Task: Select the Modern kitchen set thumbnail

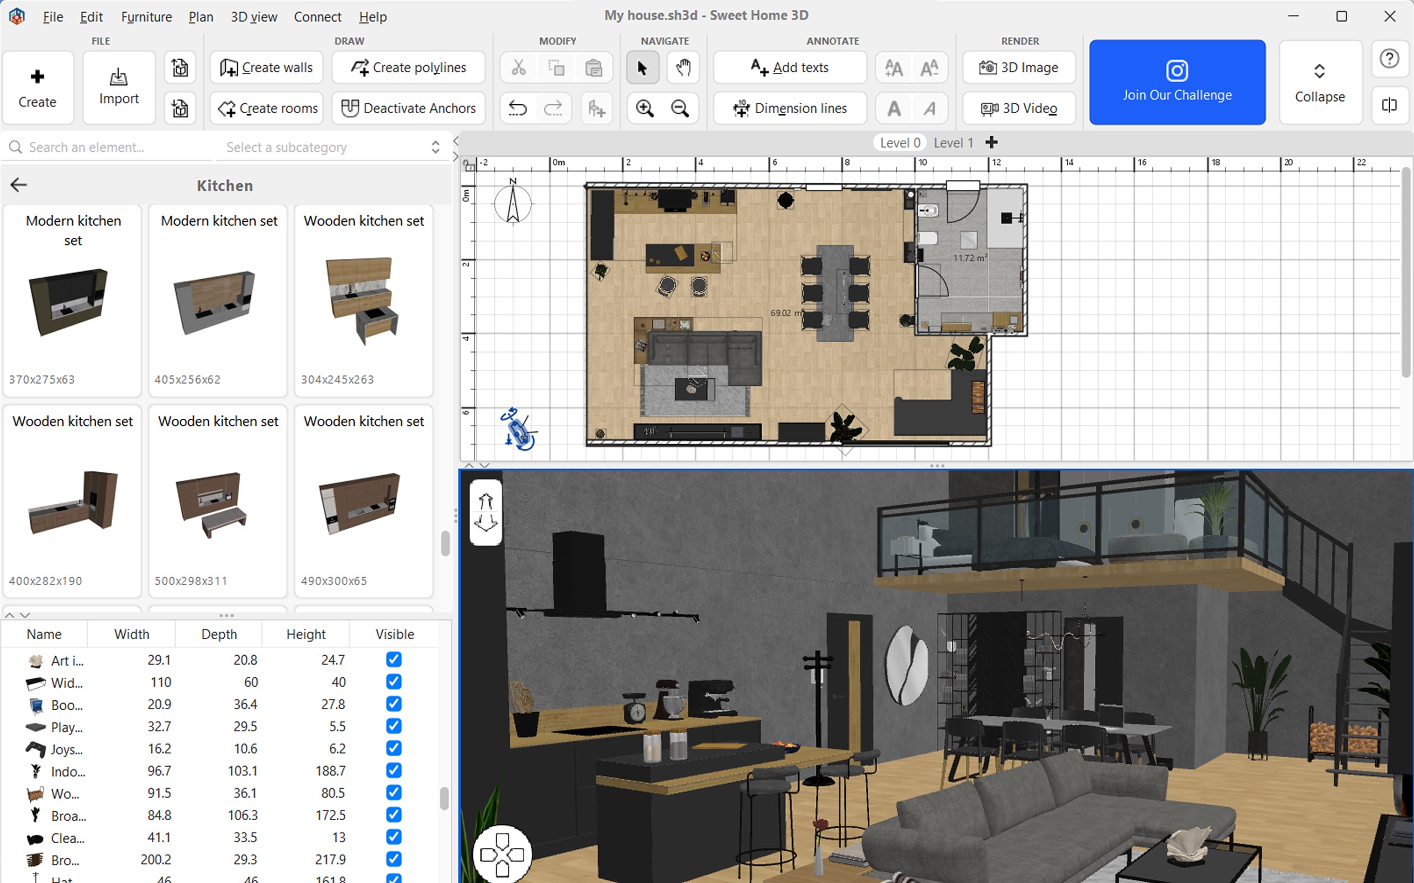Action: (x=72, y=301)
